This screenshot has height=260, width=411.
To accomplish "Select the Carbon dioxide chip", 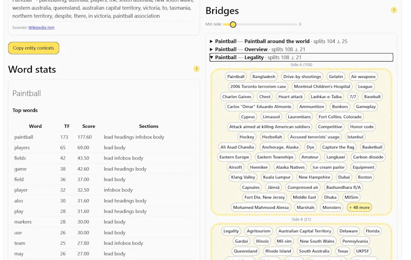I will (x=368, y=157).
